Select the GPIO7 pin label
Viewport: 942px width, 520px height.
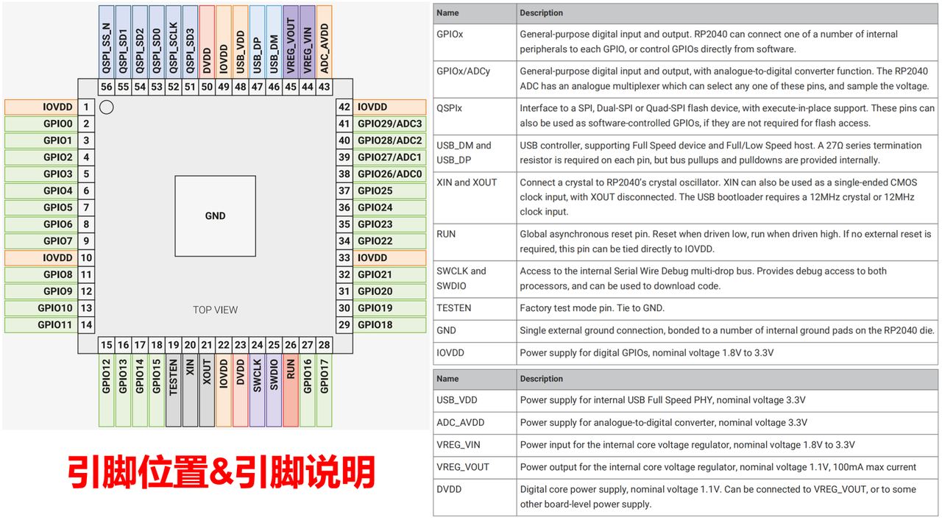pos(41,241)
